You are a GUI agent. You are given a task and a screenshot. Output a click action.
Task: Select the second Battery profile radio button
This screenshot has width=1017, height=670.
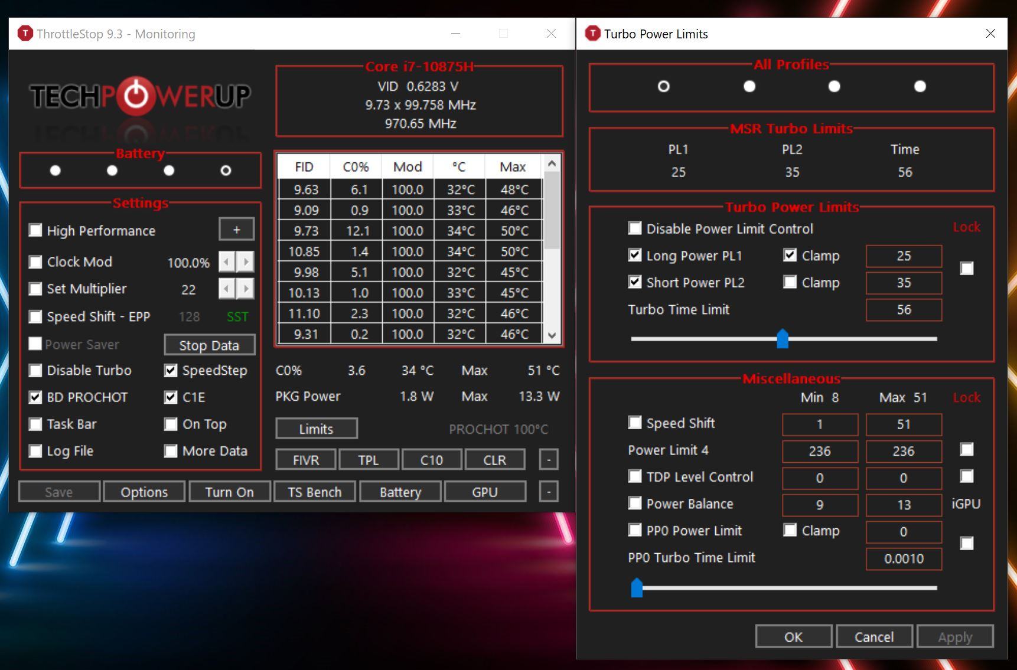[x=112, y=171]
